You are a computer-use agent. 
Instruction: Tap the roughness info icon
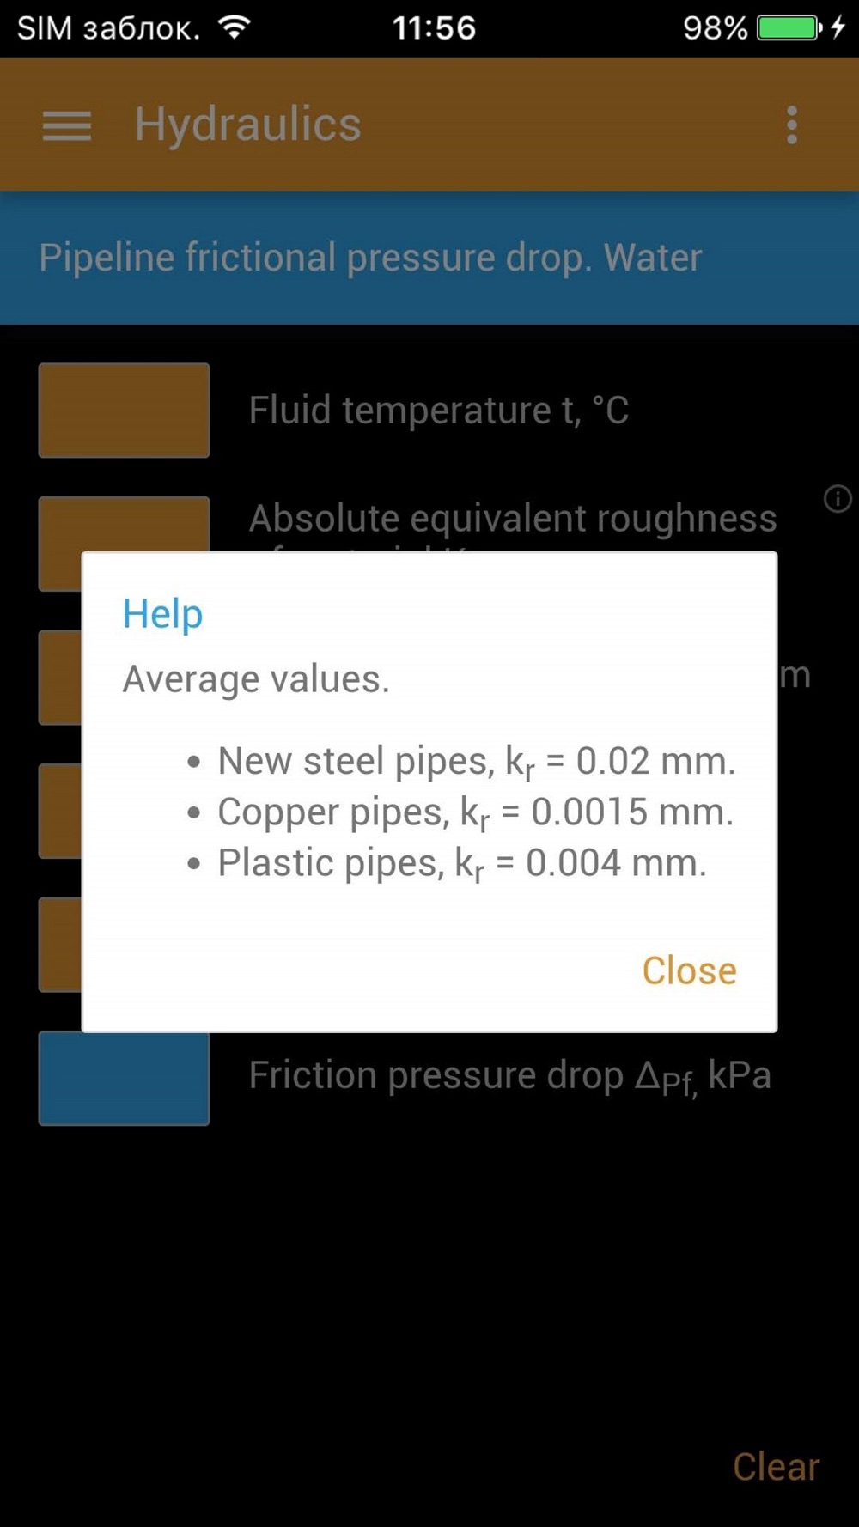click(838, 499)
